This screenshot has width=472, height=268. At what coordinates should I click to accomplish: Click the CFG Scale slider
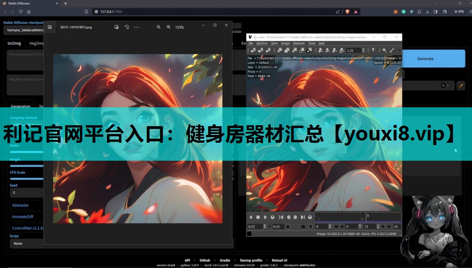pos(26,179)
